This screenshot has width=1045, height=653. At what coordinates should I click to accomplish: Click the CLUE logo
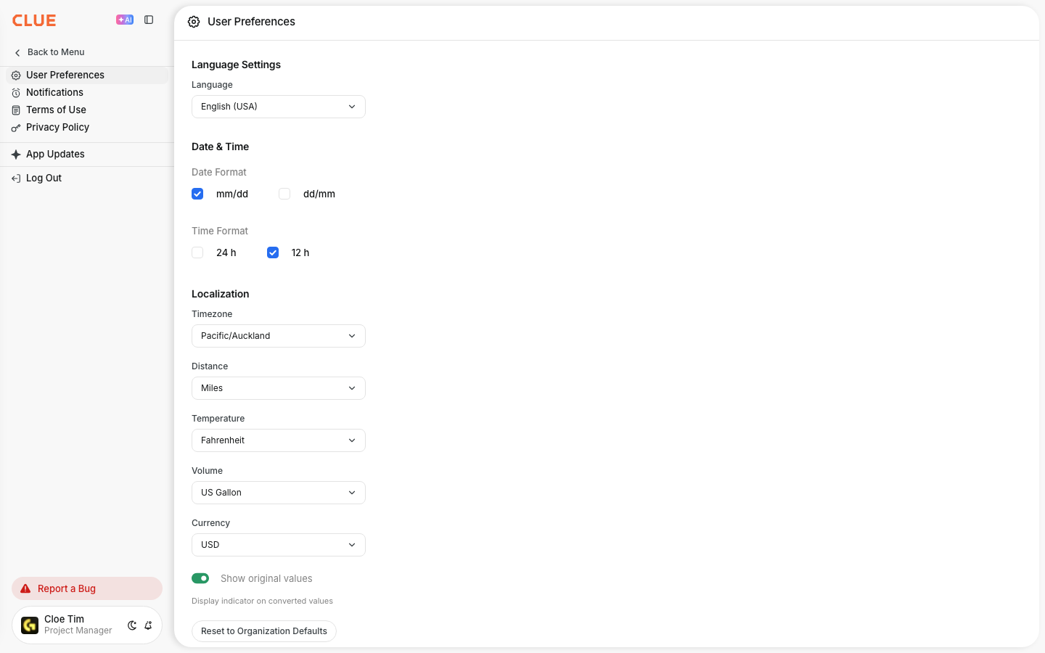tap(34, 20)
